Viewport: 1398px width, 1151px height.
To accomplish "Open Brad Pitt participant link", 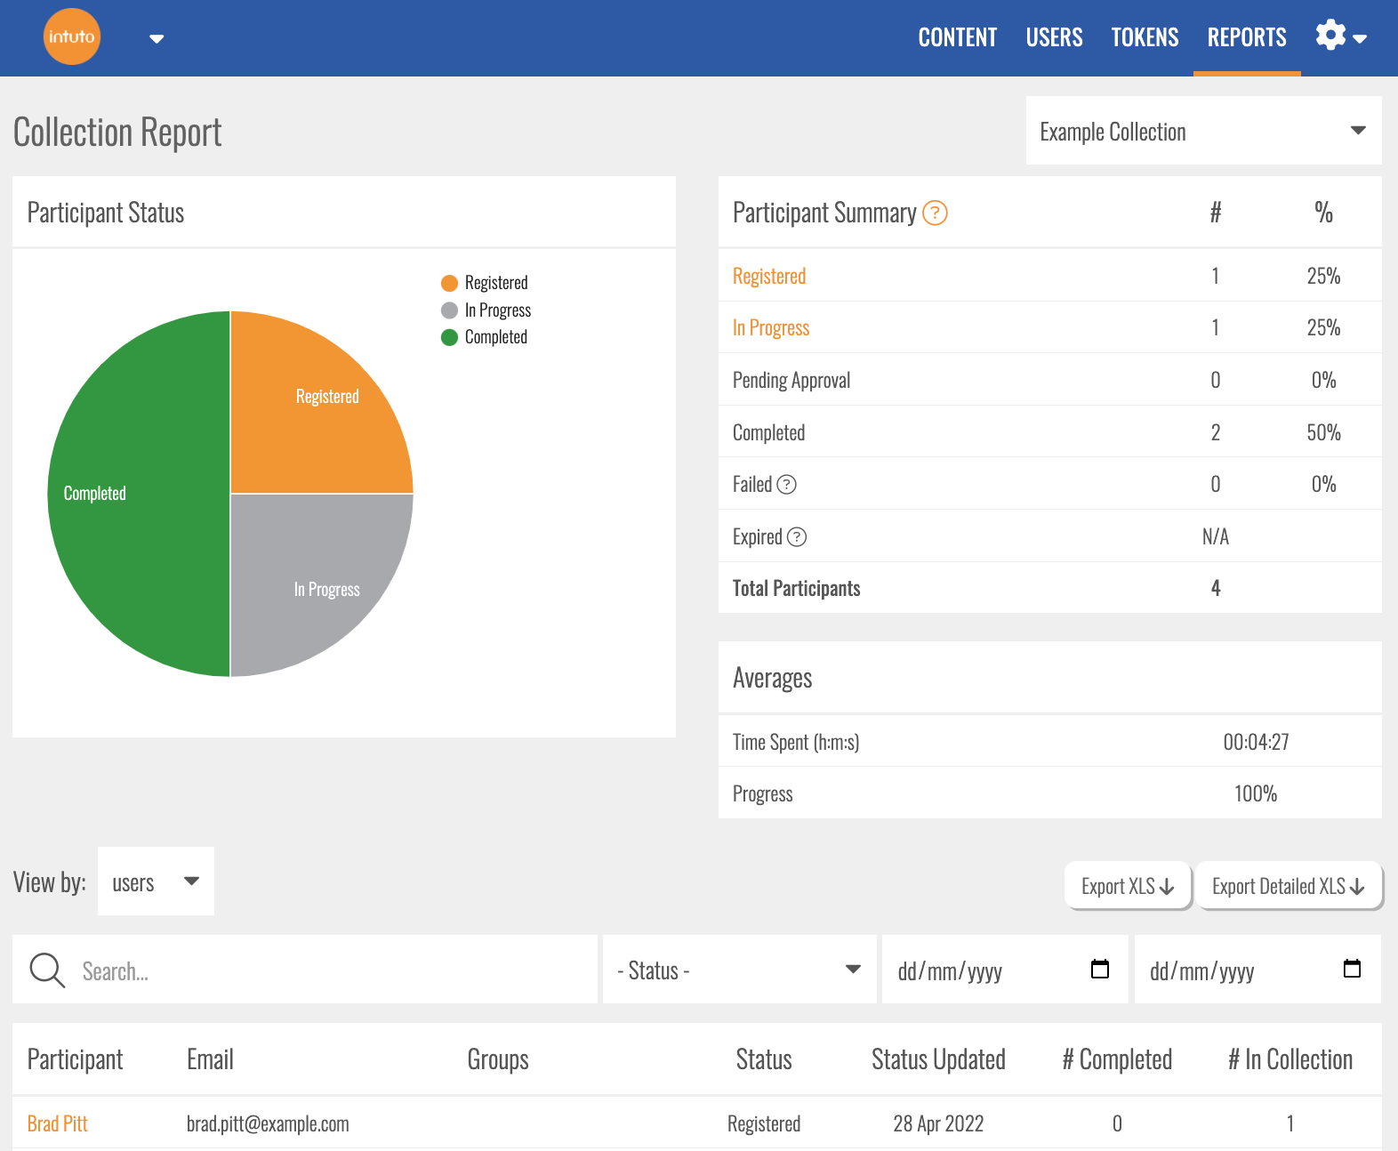I will (x=58, y=1123).
